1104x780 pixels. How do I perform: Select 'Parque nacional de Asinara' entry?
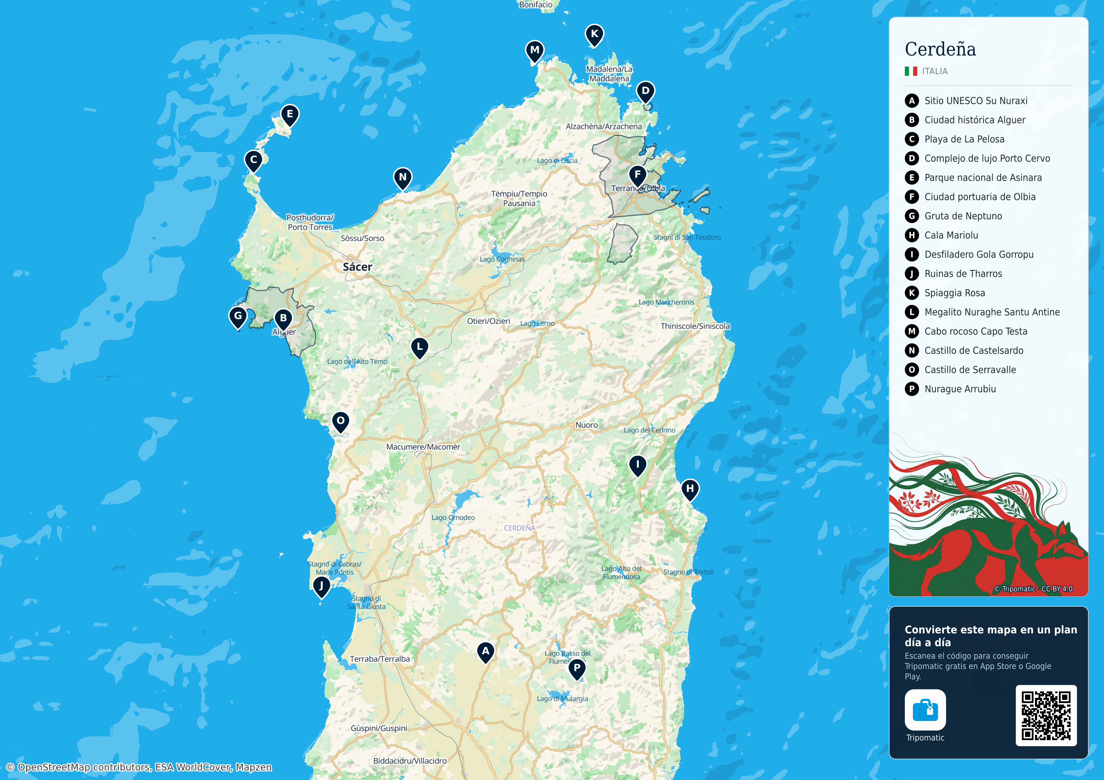pos(983,178)
